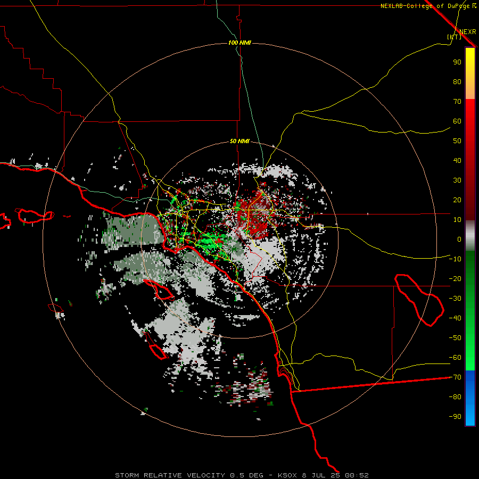The width and height of the screenshot is (479, 479).
Task: Click the -90 value on the velocity scale
Action: coord(455,417)
